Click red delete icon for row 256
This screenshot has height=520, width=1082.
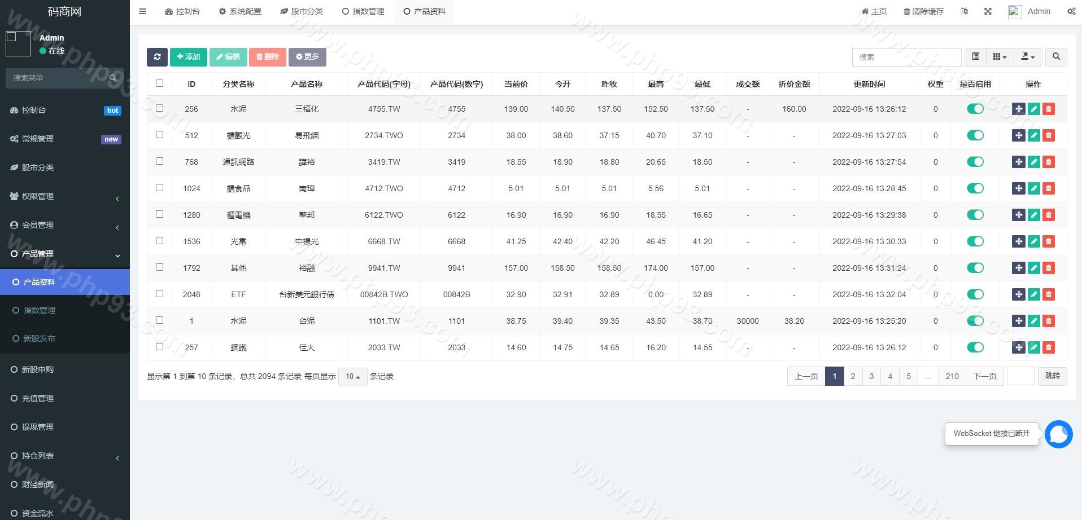click(x=1049, y=109)
